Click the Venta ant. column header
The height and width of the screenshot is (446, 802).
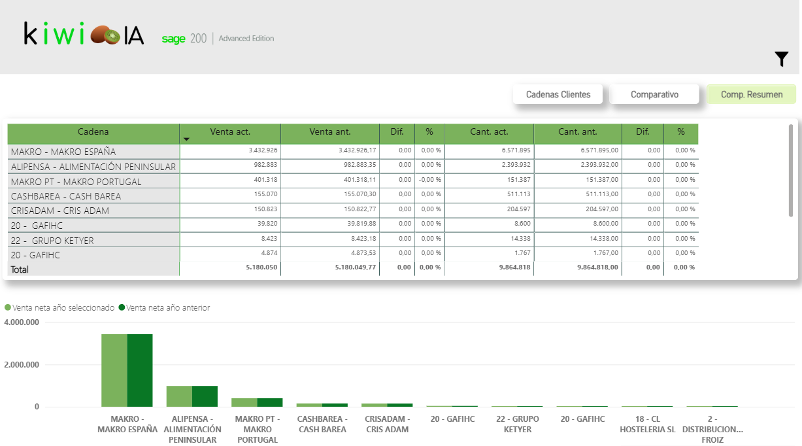click(x=329, y=132)
